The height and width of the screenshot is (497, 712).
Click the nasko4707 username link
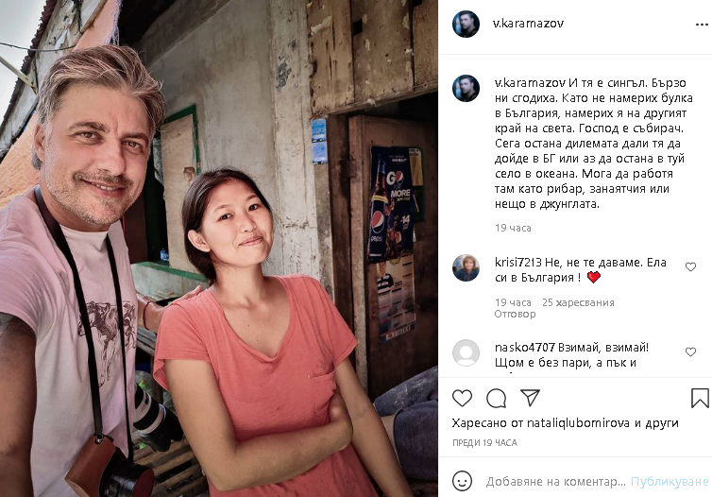(x=525, y=348)
